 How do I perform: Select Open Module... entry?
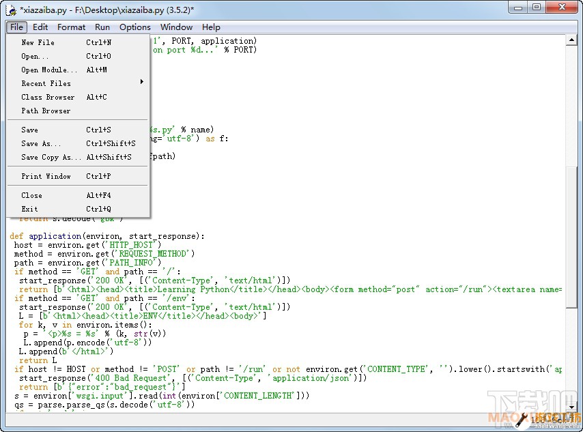(x=78, y=70)
